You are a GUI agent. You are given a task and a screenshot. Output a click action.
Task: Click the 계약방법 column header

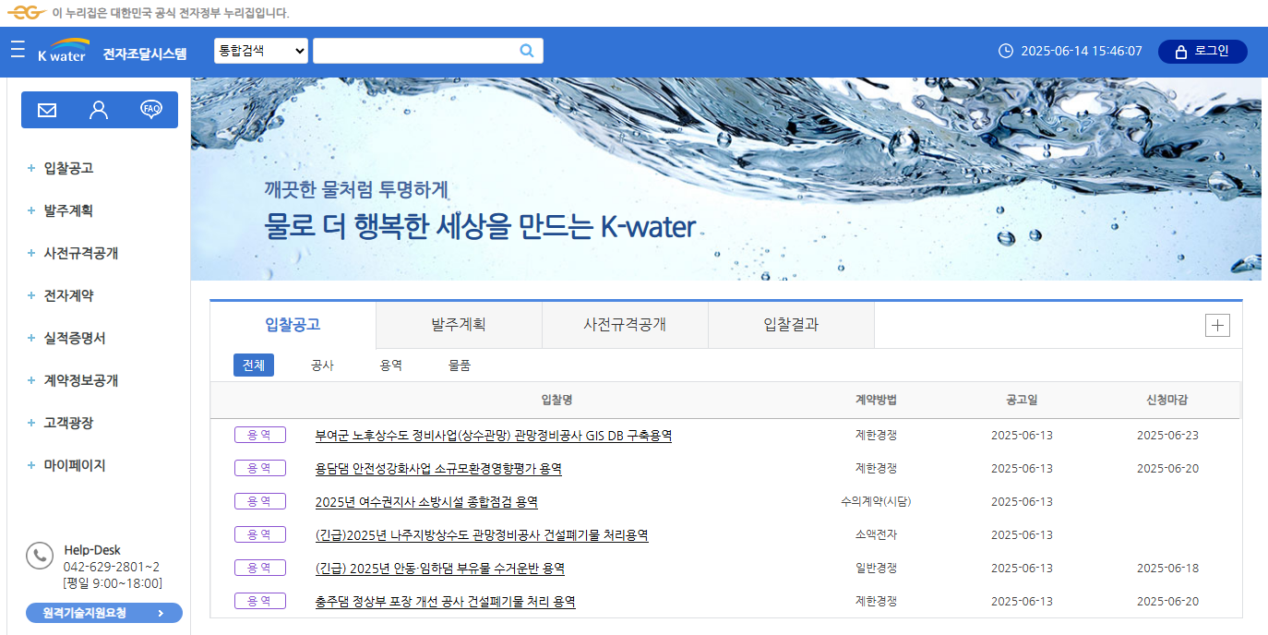(x=876, y=400)
